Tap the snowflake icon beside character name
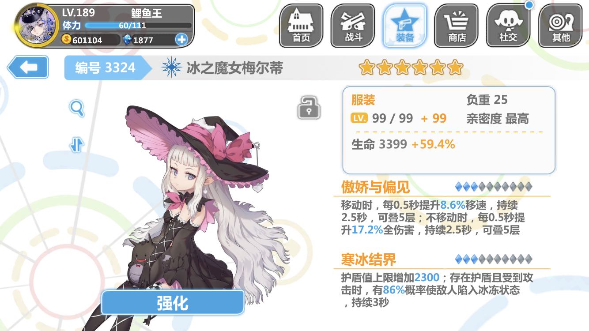 (x=172, y=68)
